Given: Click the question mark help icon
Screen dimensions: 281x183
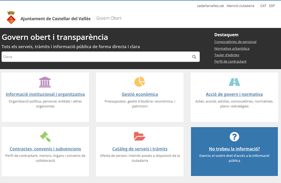Looking at the screenshot, I should coord(234,137).
